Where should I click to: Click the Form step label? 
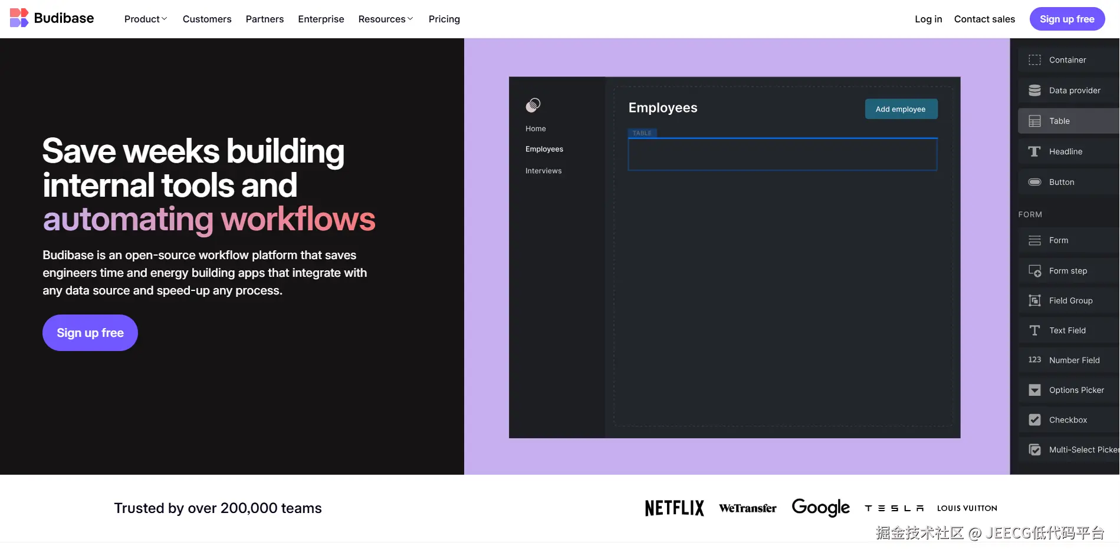[1068, 271]
